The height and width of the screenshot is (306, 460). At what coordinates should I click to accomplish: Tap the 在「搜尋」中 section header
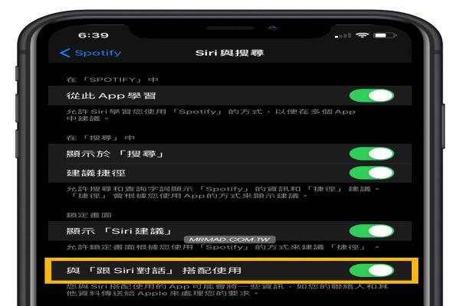pos(100,138)
